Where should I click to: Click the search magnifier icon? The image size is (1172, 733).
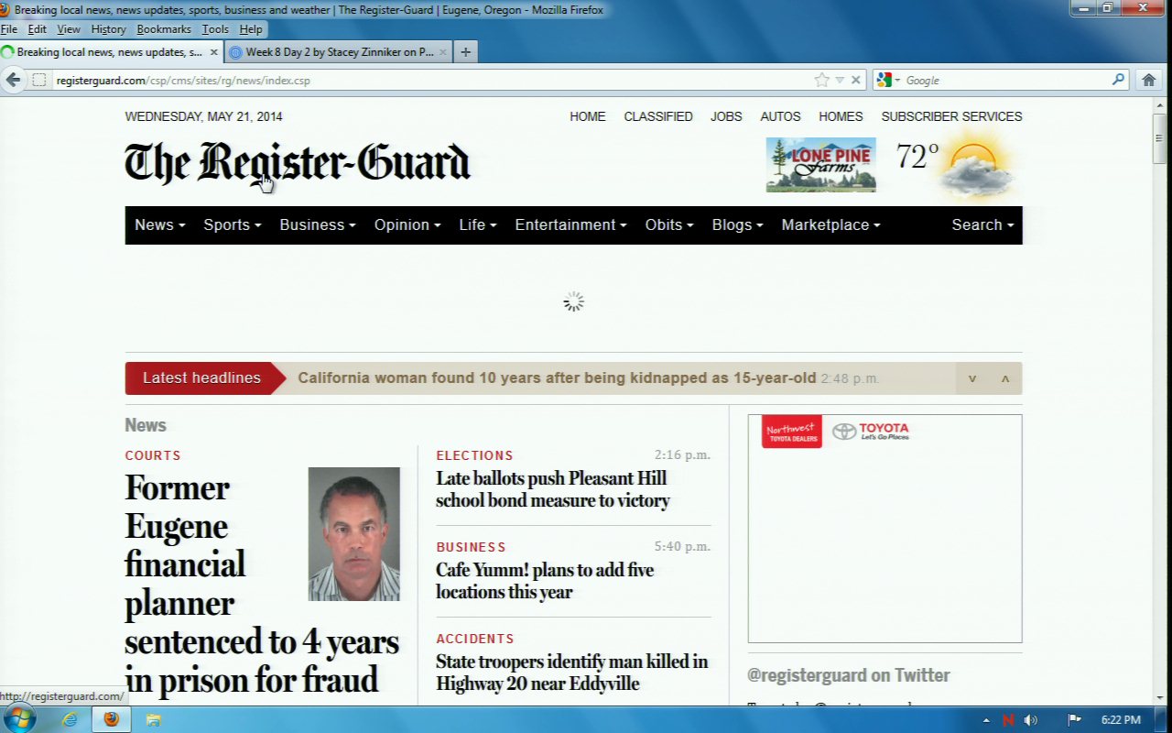(x=1118, y=80)
